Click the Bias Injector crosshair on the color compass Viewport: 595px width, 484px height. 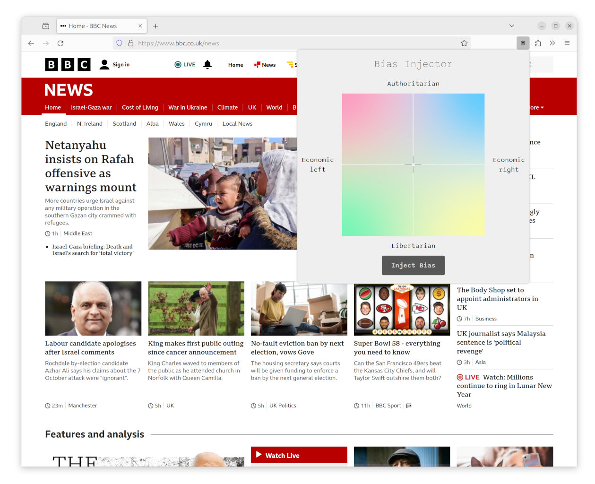[x=413, y=164]
